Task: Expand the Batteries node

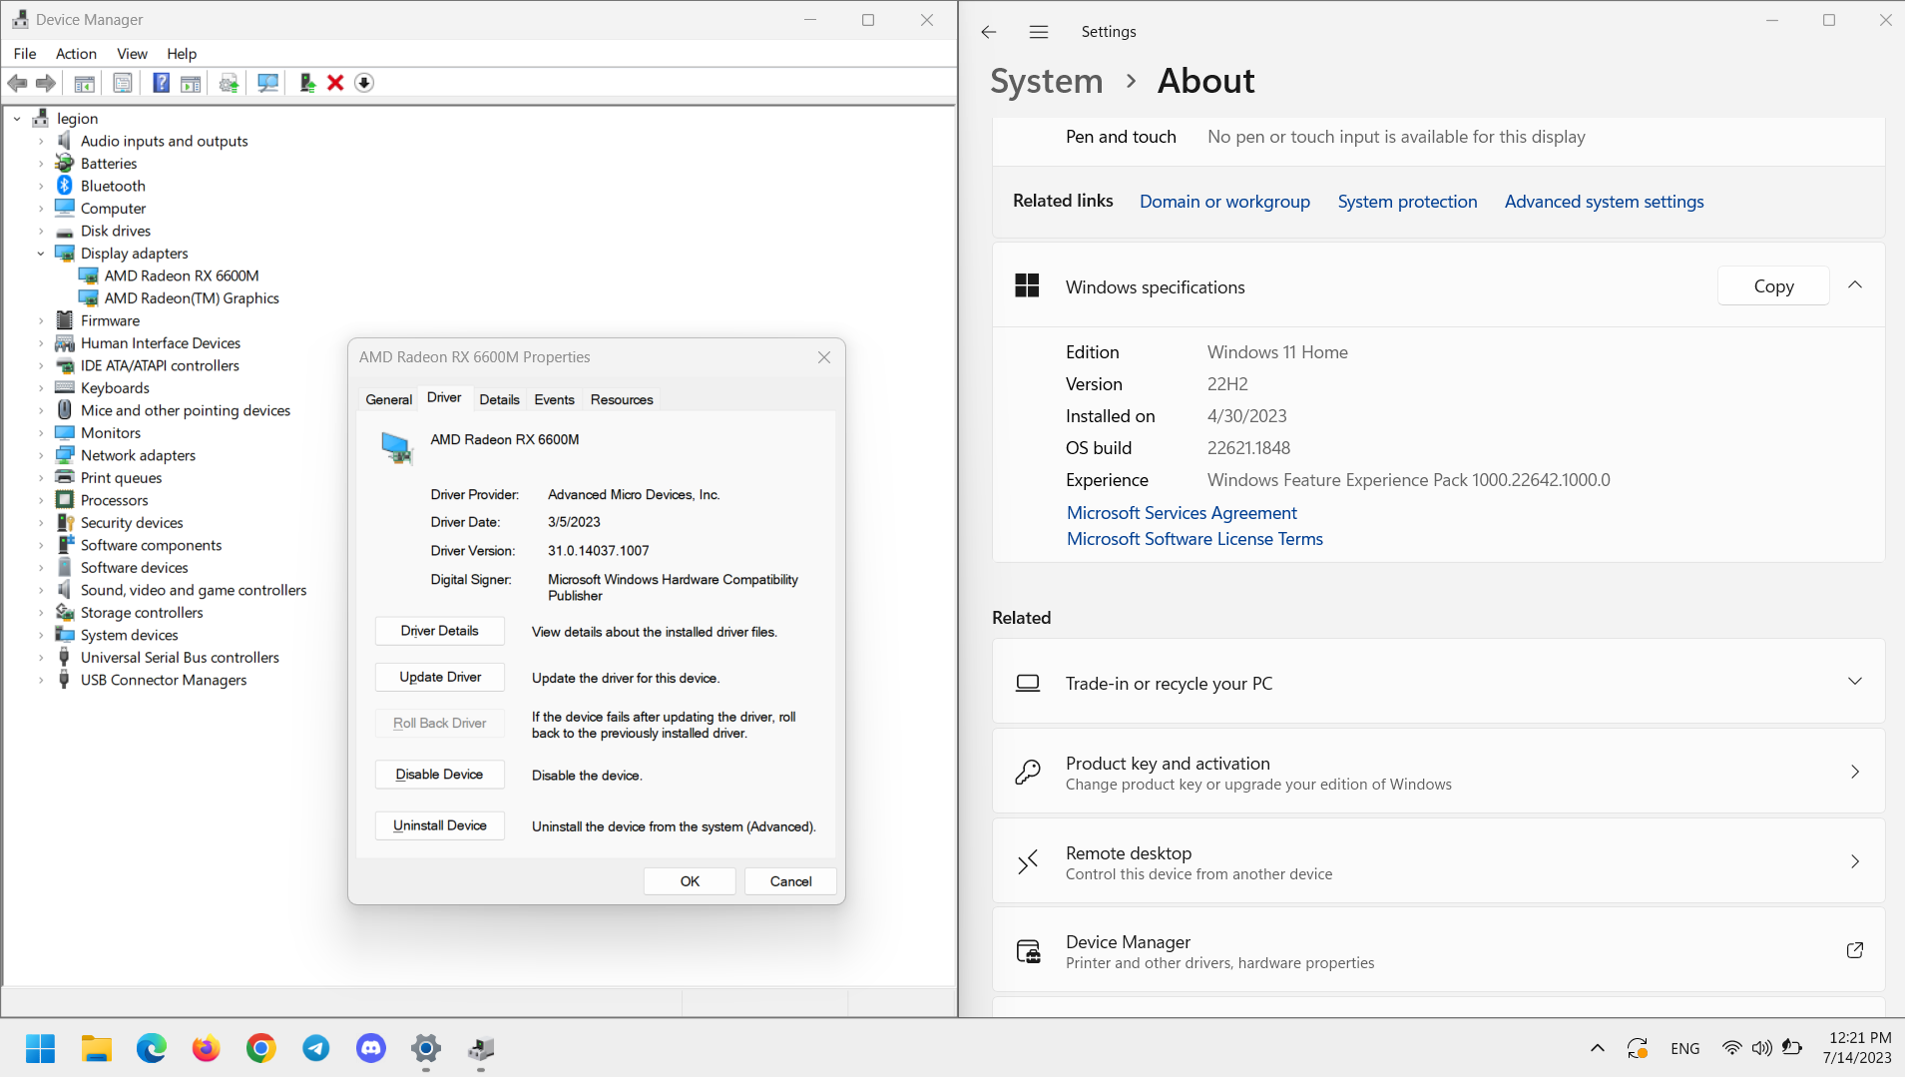Action: [41, 164]
